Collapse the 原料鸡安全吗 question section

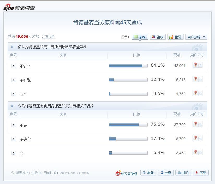[12, 47]
